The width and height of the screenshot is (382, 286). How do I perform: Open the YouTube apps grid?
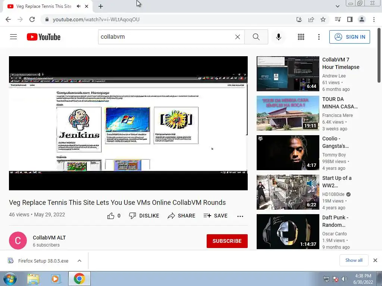pos(301,37)
